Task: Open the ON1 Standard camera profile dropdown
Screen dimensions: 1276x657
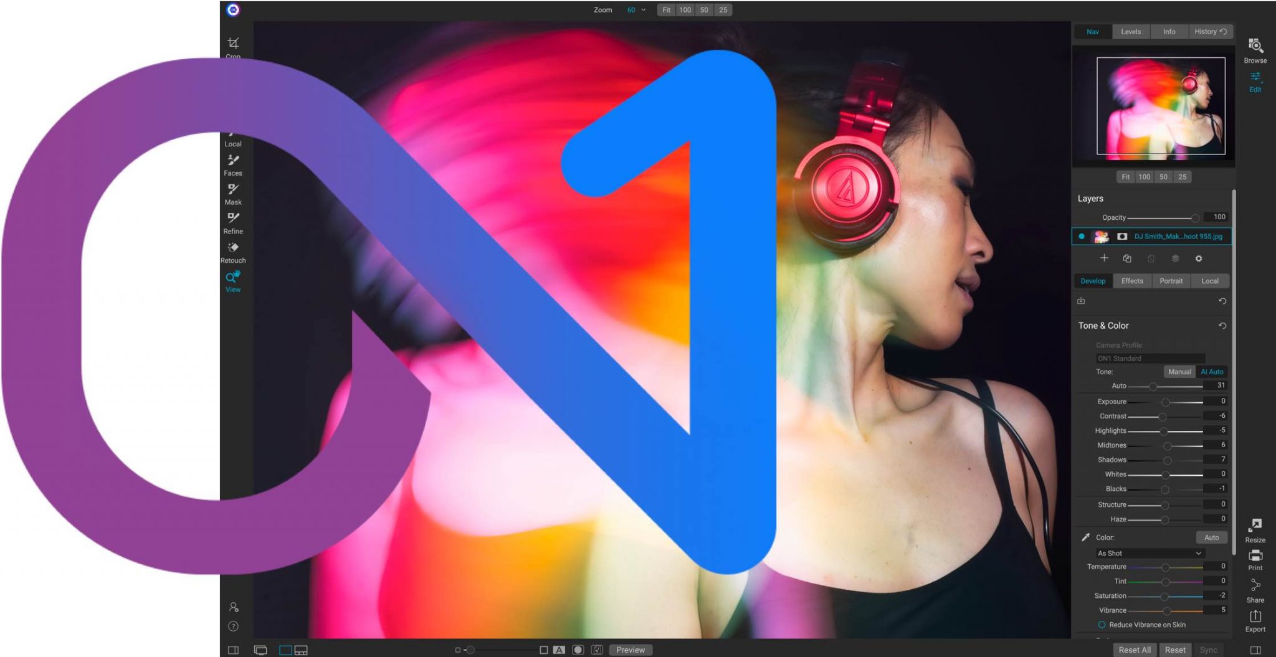Action: [1151, 359]
